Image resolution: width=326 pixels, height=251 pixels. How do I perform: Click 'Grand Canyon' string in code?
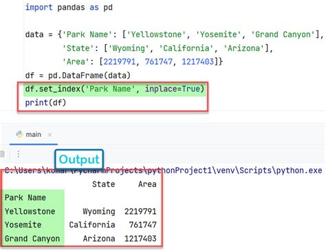(x=283, y=34)
